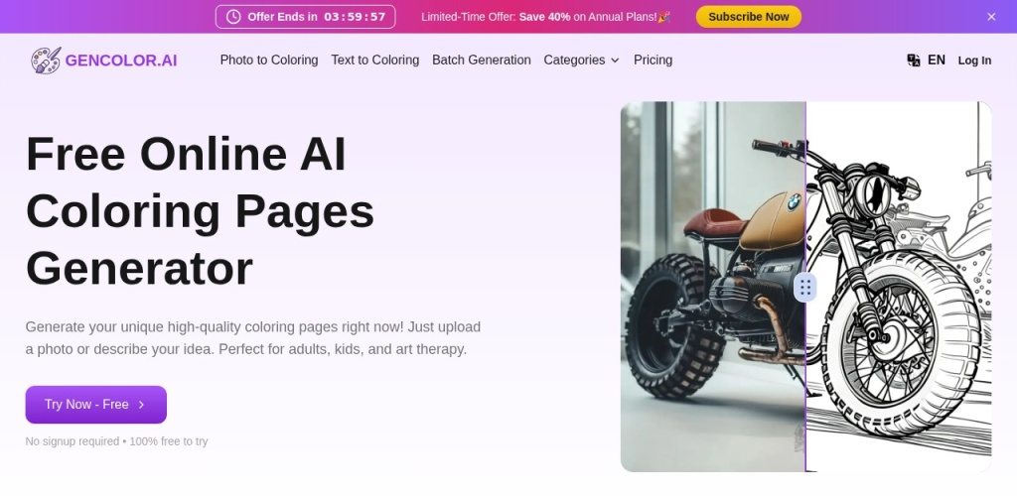The width and height of the screenshot is (1017, 496).
Task: Select the Log In link
Action: pos(974,61)
